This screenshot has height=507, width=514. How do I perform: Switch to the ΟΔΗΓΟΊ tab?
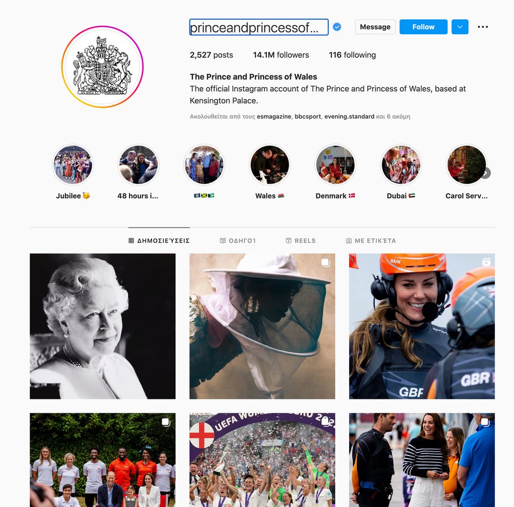(x=238, y=240)
